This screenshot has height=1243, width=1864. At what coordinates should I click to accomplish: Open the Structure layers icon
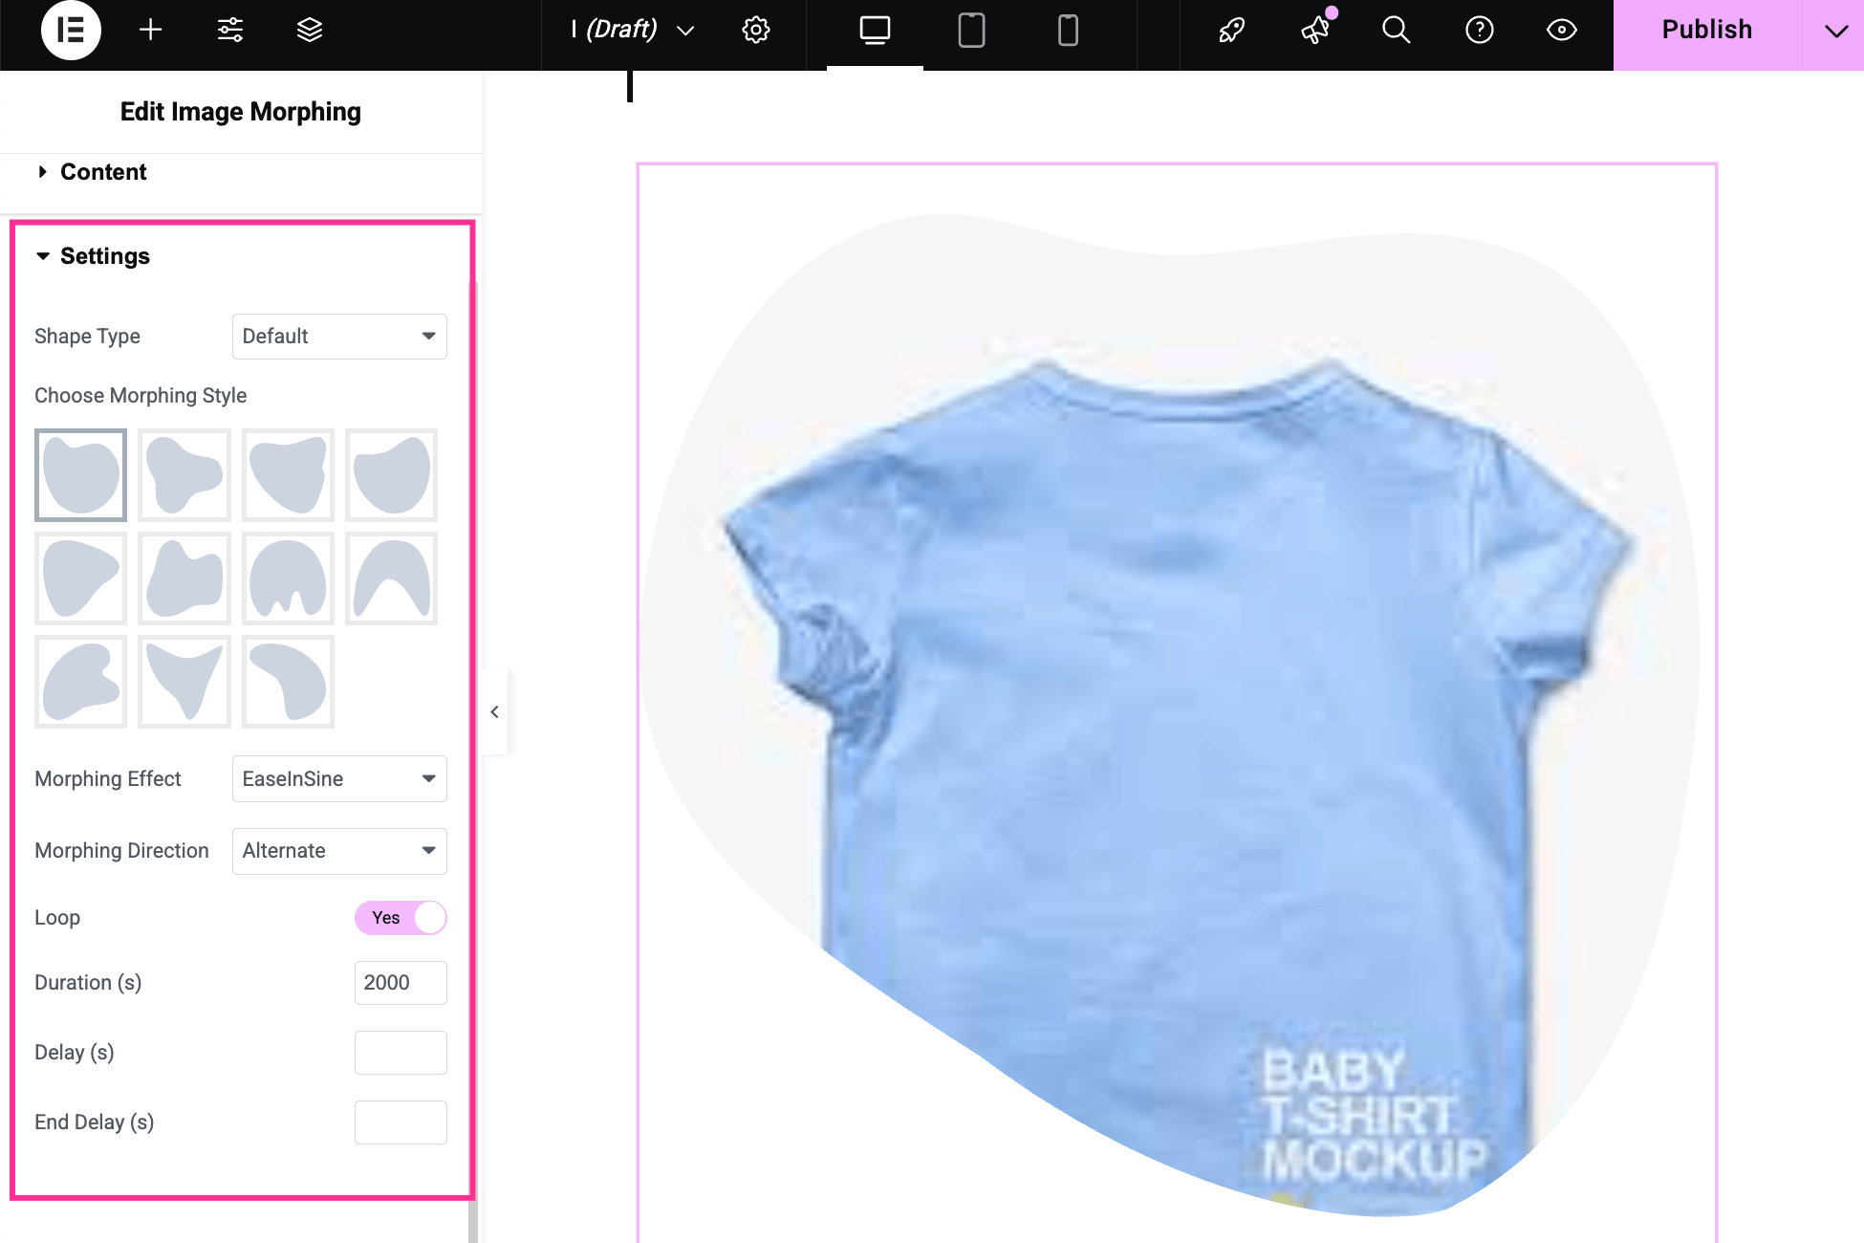pyautogui.click(x=309, y=31)
